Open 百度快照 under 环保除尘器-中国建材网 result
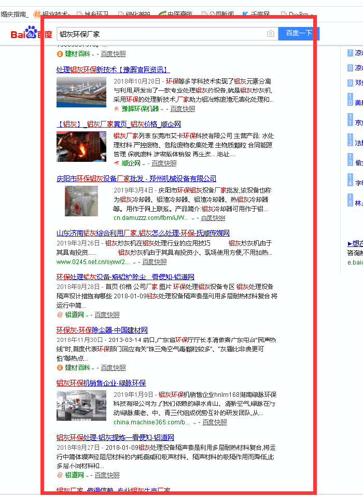Viewport: 363px width, 496px height. point(113,367)
